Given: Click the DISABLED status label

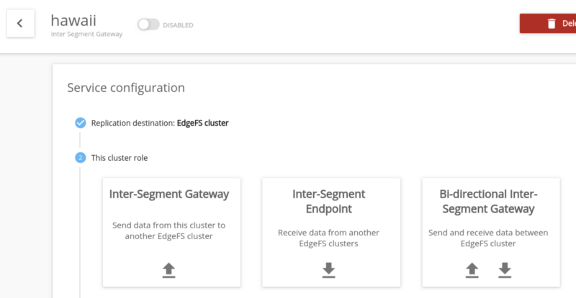Looking at the screenshot, I should pos(178,25).
